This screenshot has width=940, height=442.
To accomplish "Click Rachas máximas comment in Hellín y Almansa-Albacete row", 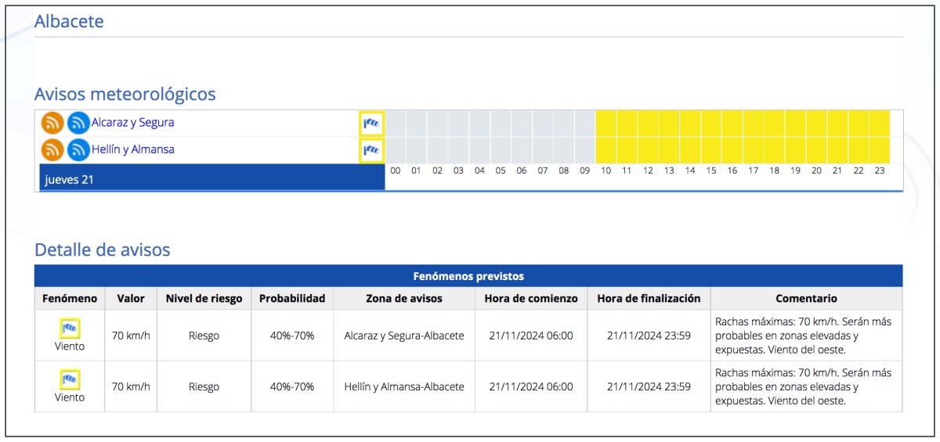I will pos(804,386).
